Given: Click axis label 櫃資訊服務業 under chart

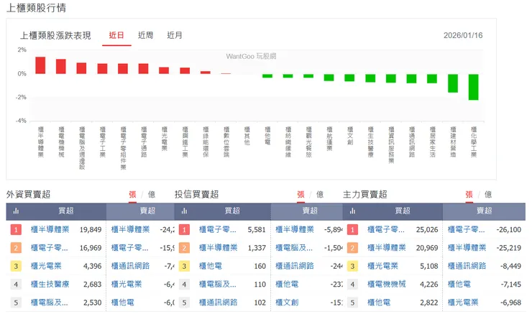Looking at the screenshot, I should (x=391, y=145).
